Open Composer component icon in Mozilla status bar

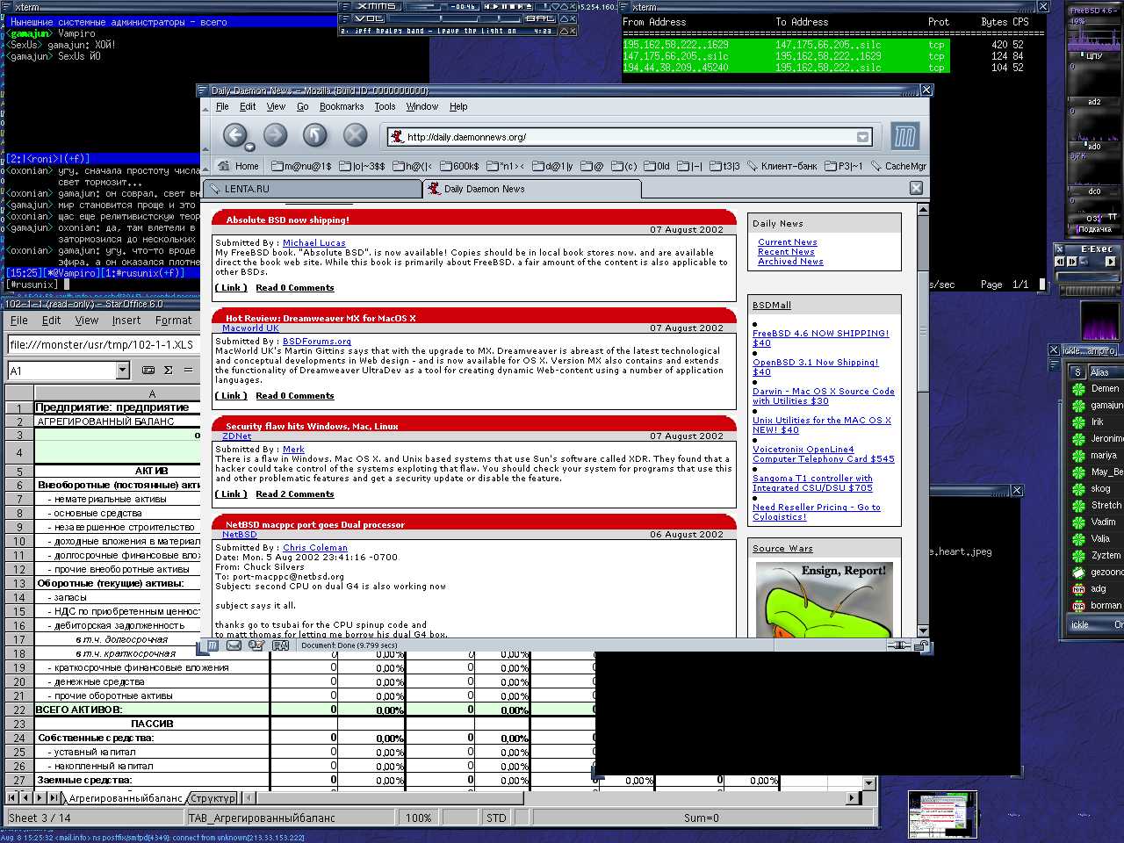[x=256, y=645]
